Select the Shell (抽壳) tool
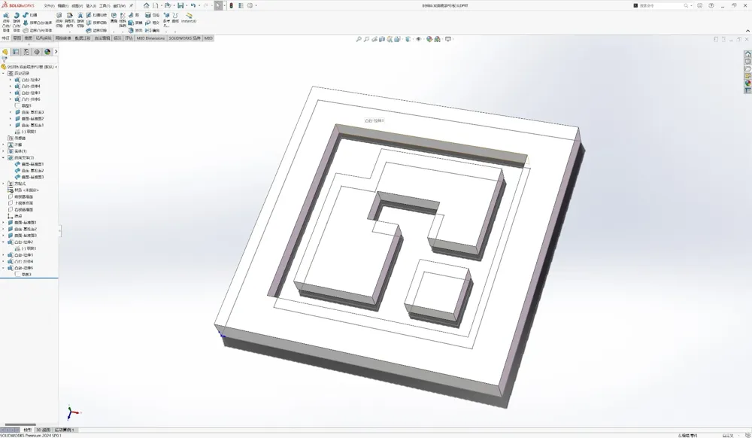 point(134,30)
